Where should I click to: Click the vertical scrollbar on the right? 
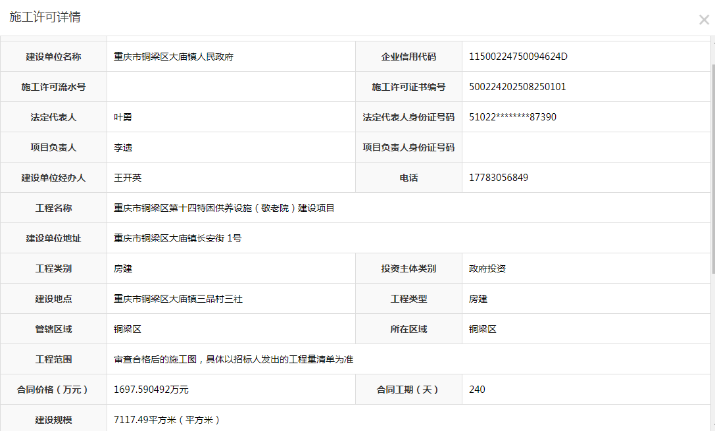point(712,165)
